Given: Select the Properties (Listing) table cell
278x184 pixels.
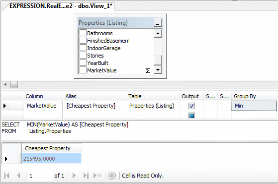Looking at the screenshot, I should 153,106.
